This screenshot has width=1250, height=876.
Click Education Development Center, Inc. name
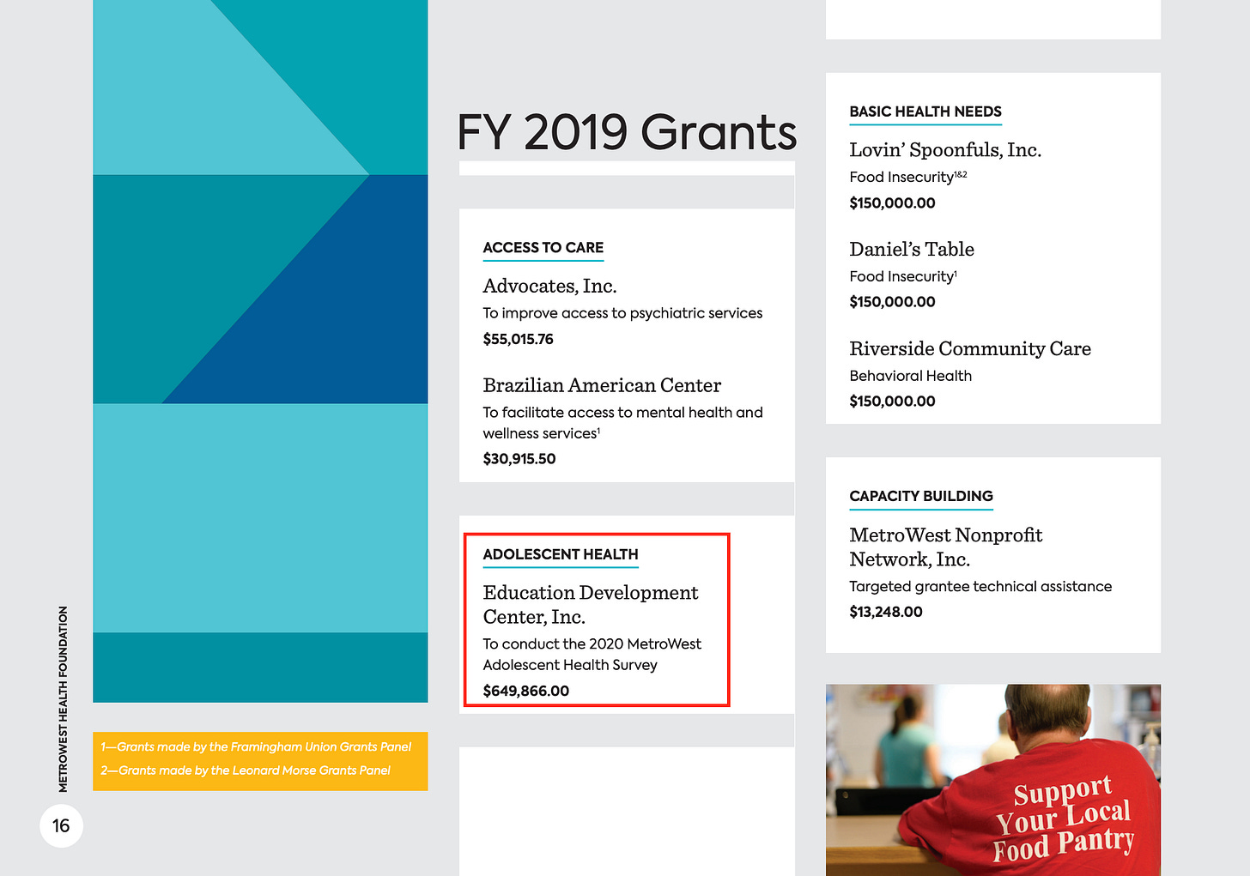(x=591, y=605)
